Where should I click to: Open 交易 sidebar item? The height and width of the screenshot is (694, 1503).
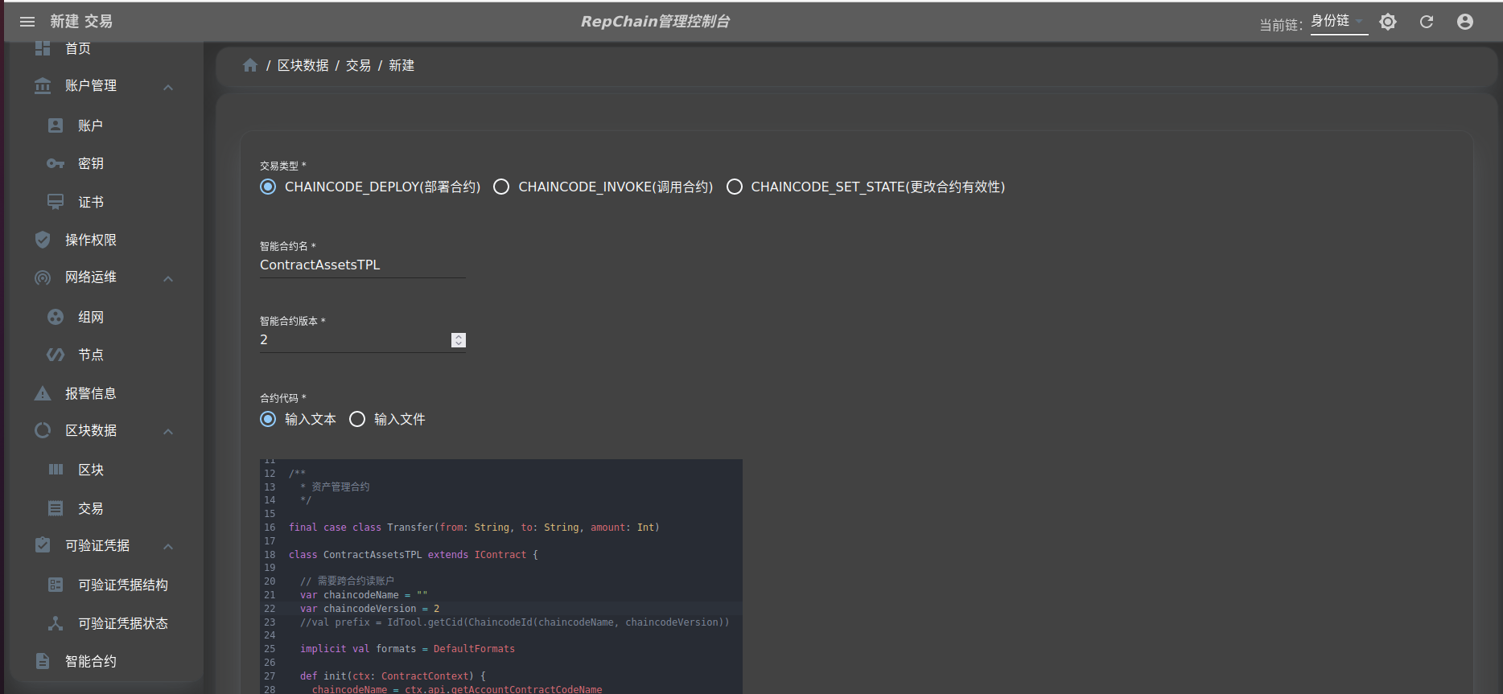pyautogui.click(x=91, y=508)
